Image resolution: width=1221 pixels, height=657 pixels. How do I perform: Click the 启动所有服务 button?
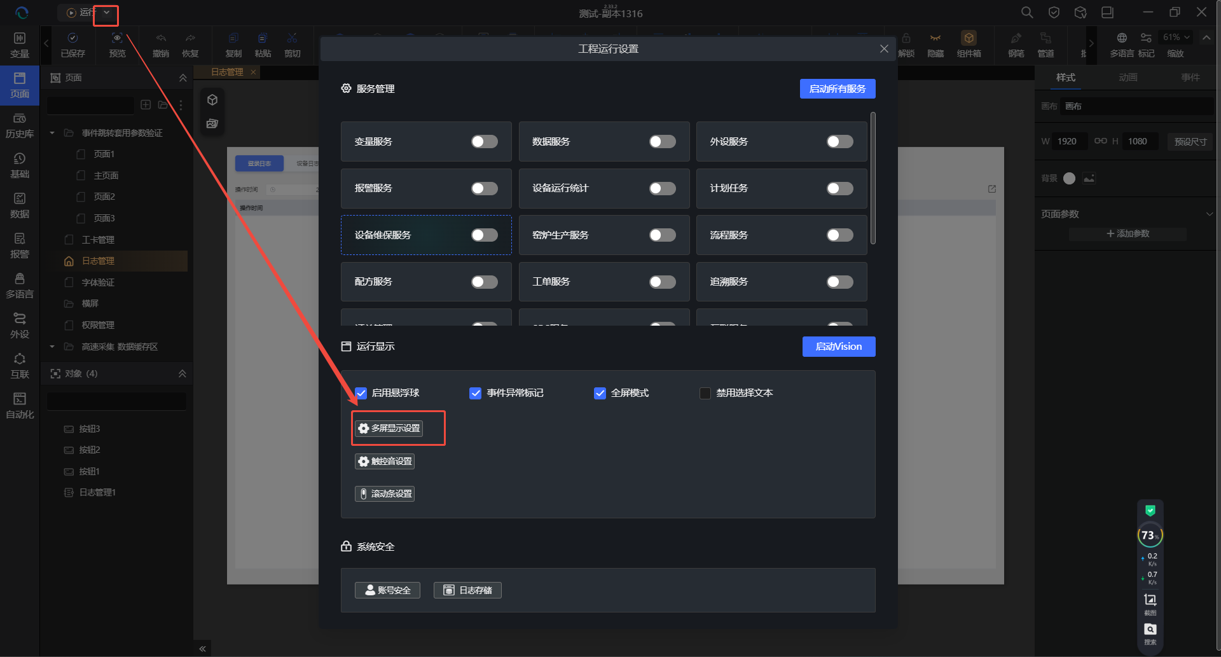(x=837, y=89)
